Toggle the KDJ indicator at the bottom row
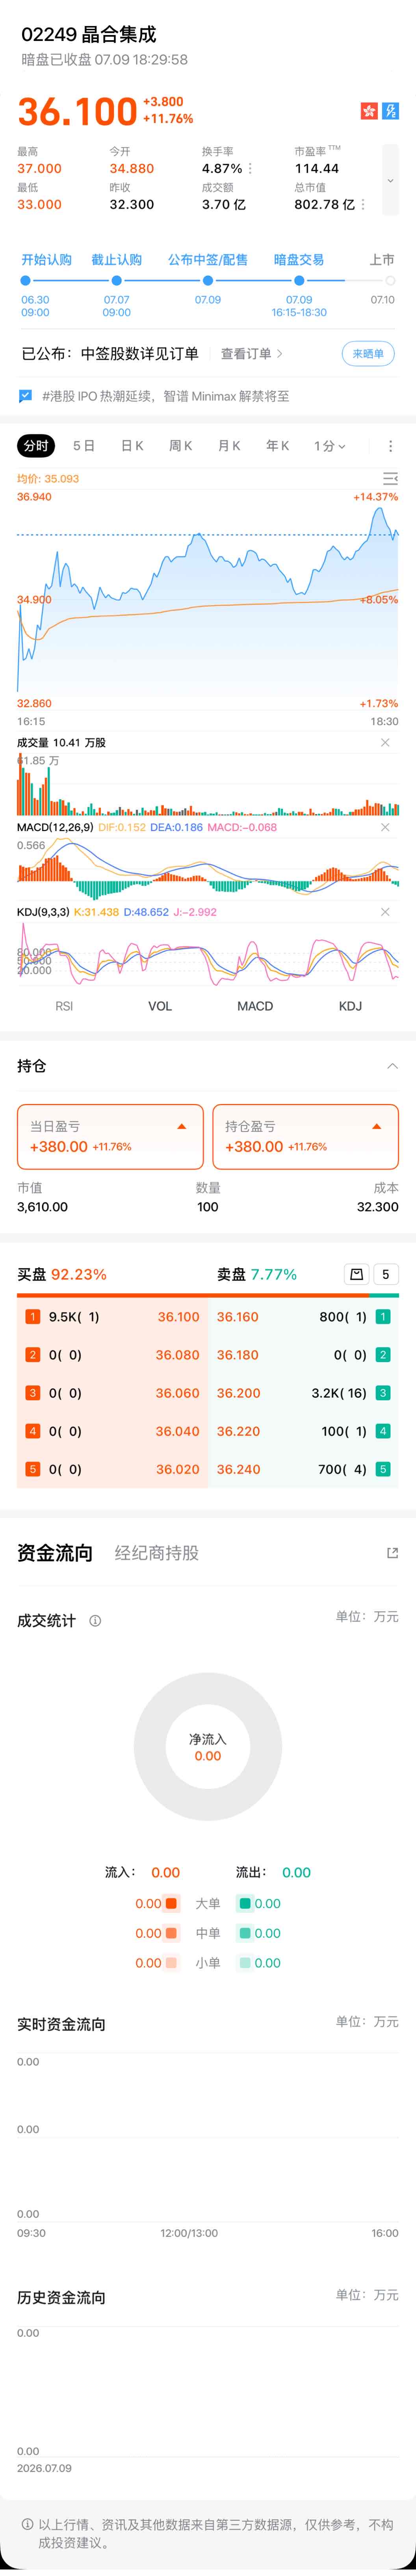The image size is (416, 2576). coord(350,1006)
